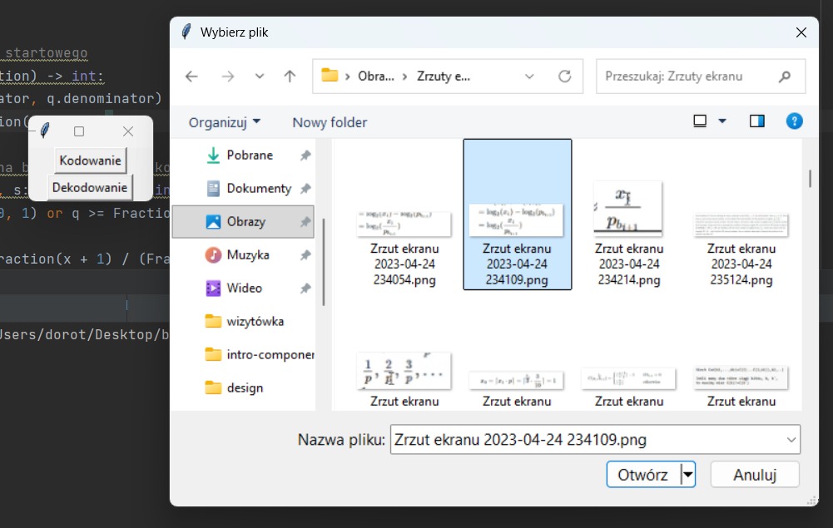Click the Kodowanie button
The width and height of the screenshot is (833, 528).
[x=91, y=160]
